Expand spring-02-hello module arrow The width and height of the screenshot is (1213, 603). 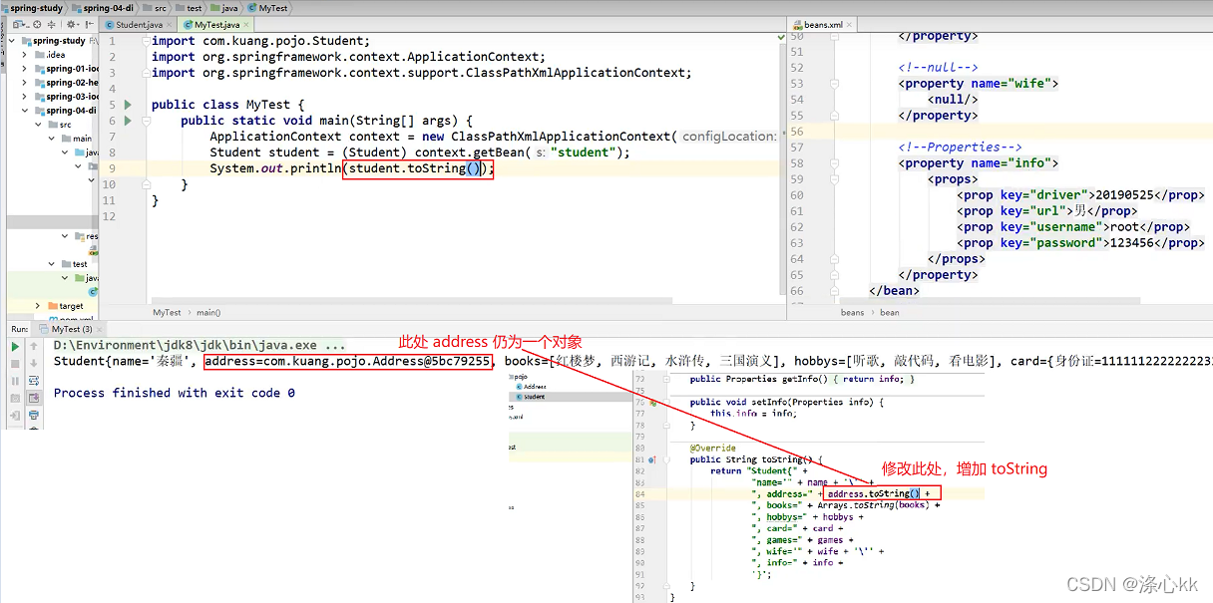tap(26, 83)
